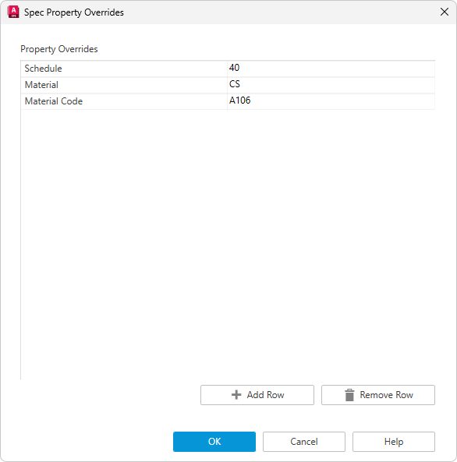
Task: Select the Material property cell
Action: (x=124, y=85)
